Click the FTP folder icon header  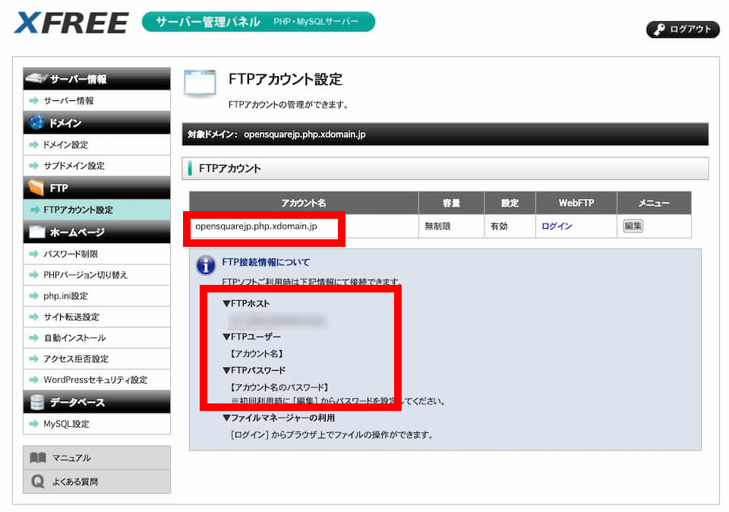(x=36, y=188)
